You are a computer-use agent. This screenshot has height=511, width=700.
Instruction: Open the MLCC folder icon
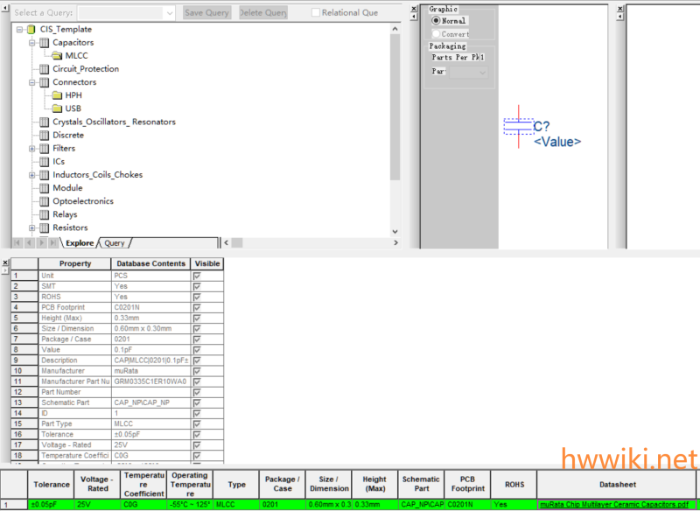pyautogui.click(x=57, y=56)
